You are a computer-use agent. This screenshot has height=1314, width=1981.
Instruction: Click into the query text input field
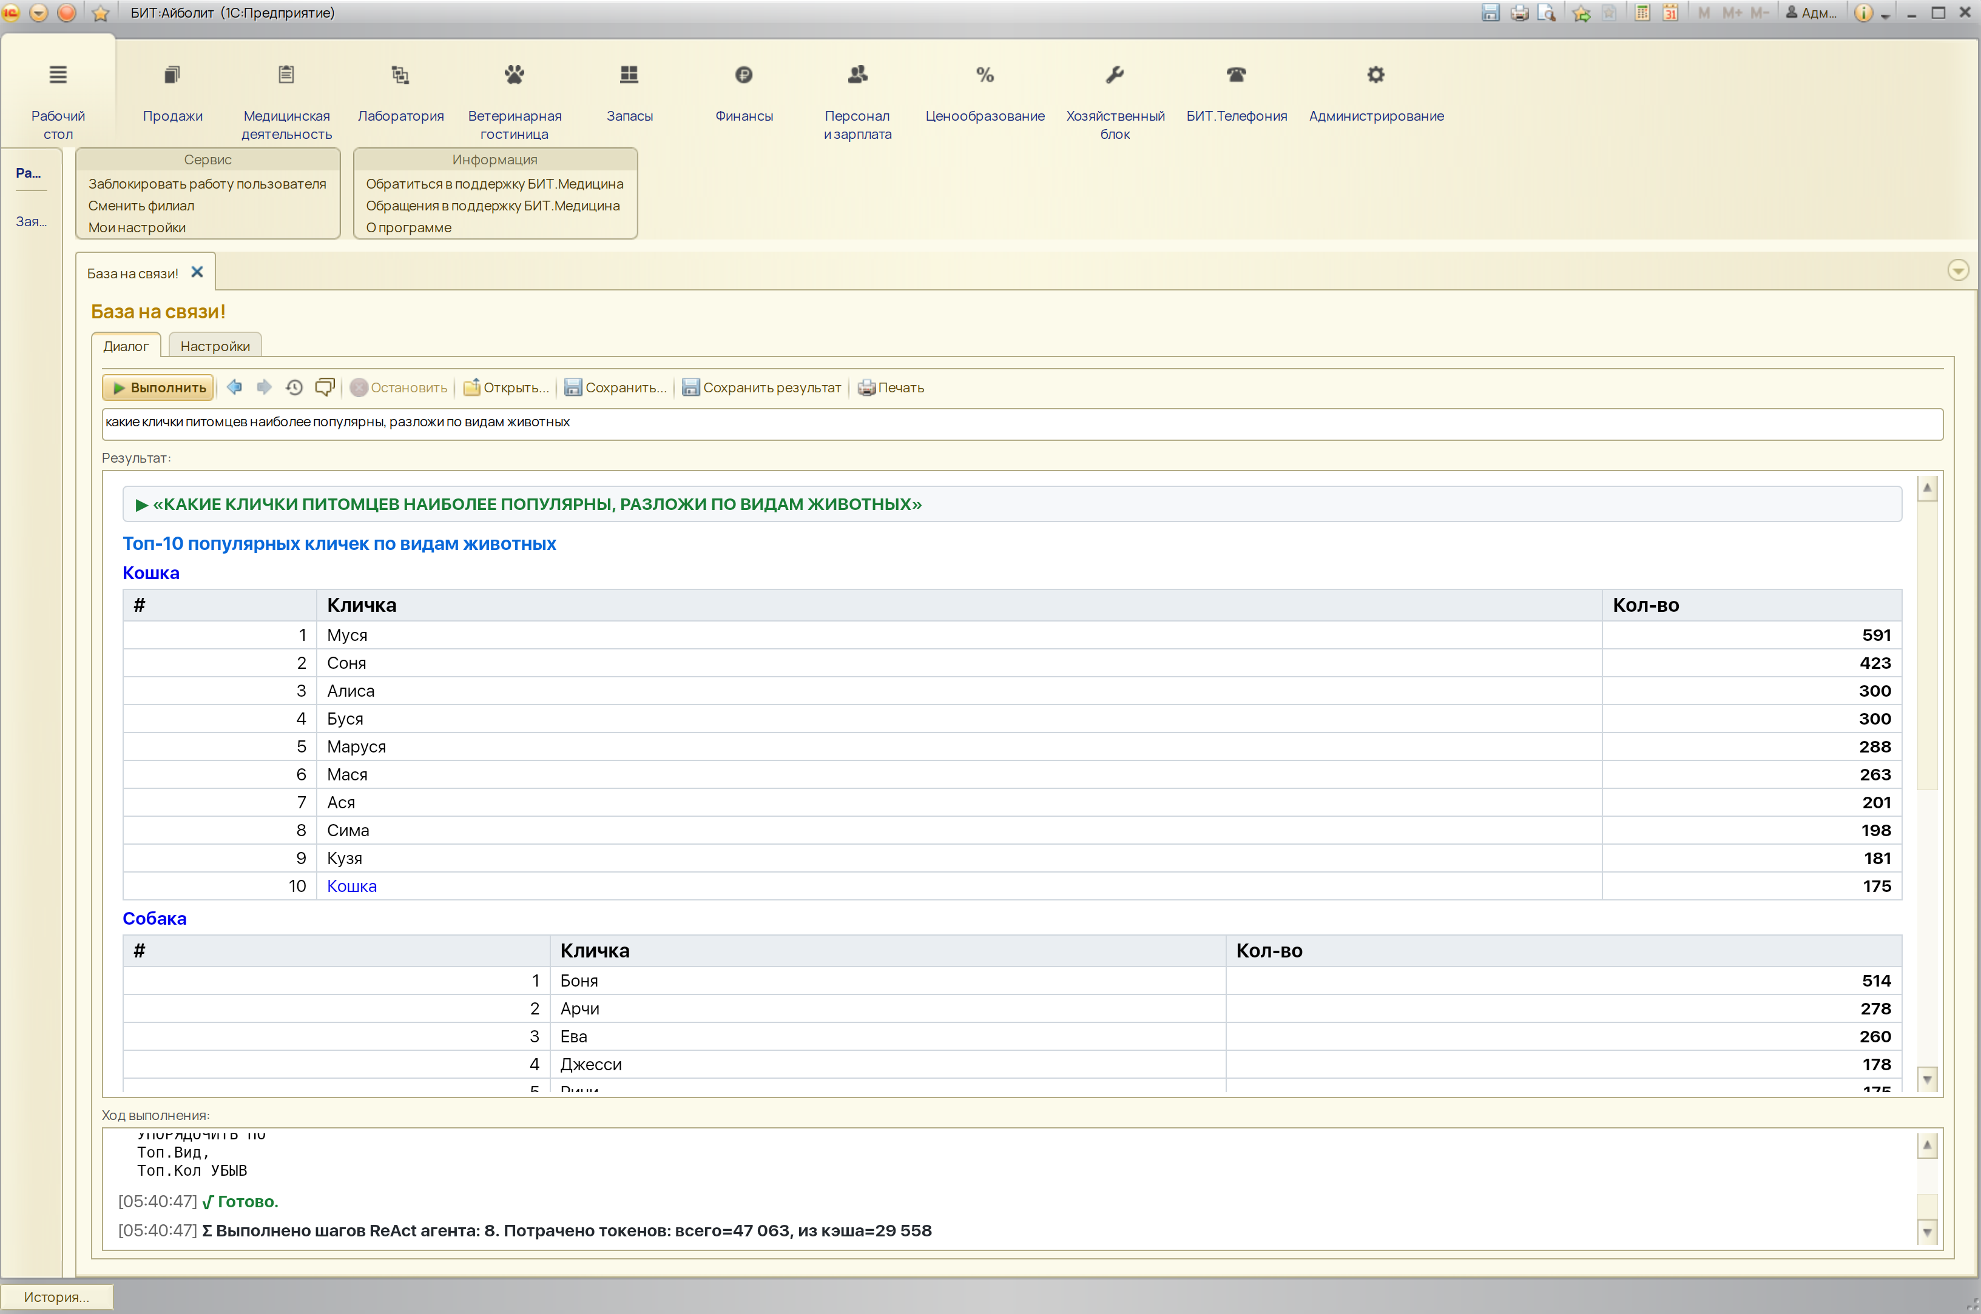coord(1022,423)
